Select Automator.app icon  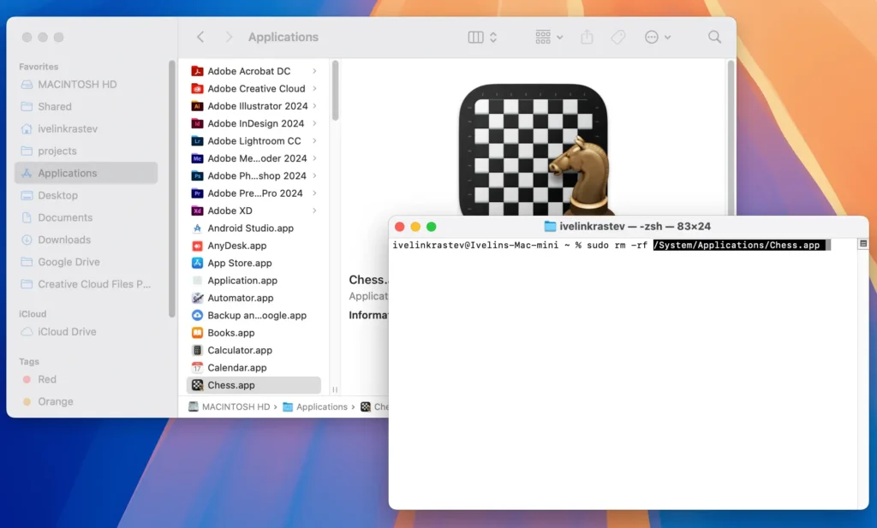(197, 298)
